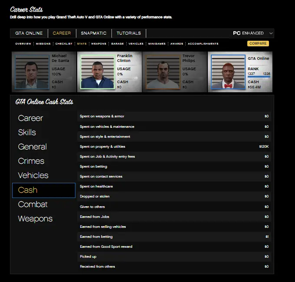Image resolution: width=295 pixels, height=282 pixels.
Task: Click the GTA Online $56.4M cash value
Action: [254, 87]
